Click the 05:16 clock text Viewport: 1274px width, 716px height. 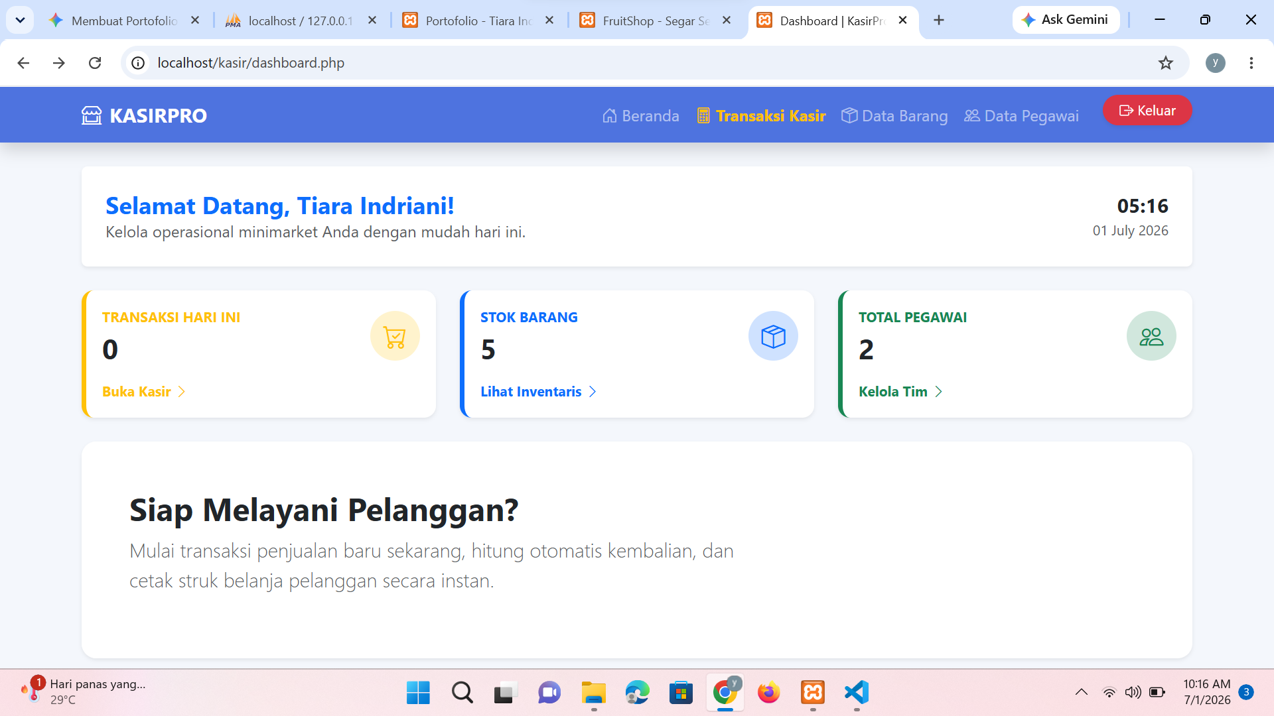click(1143, 206)
